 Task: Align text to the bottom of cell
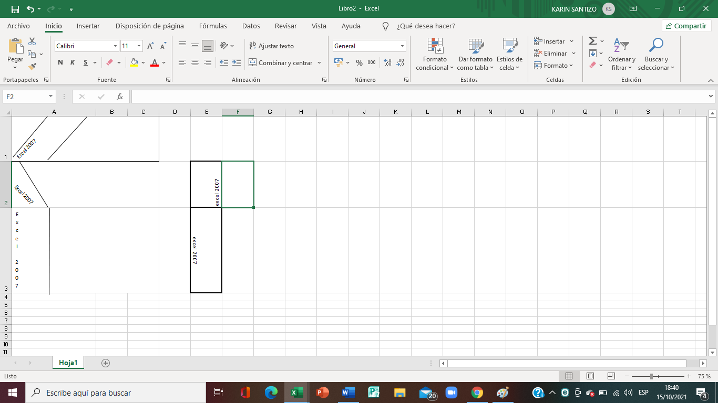208,46
